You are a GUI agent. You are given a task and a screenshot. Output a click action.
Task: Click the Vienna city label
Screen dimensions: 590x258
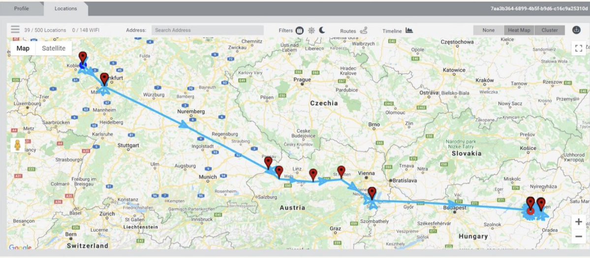[x=367, y=173]
